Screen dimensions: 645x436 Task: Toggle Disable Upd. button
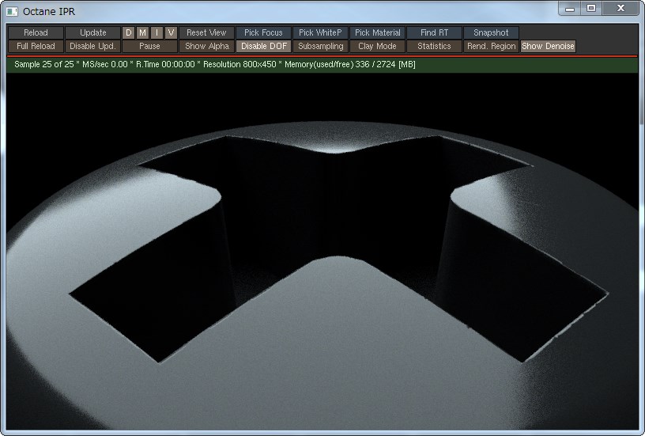click(x=93, y=46)
